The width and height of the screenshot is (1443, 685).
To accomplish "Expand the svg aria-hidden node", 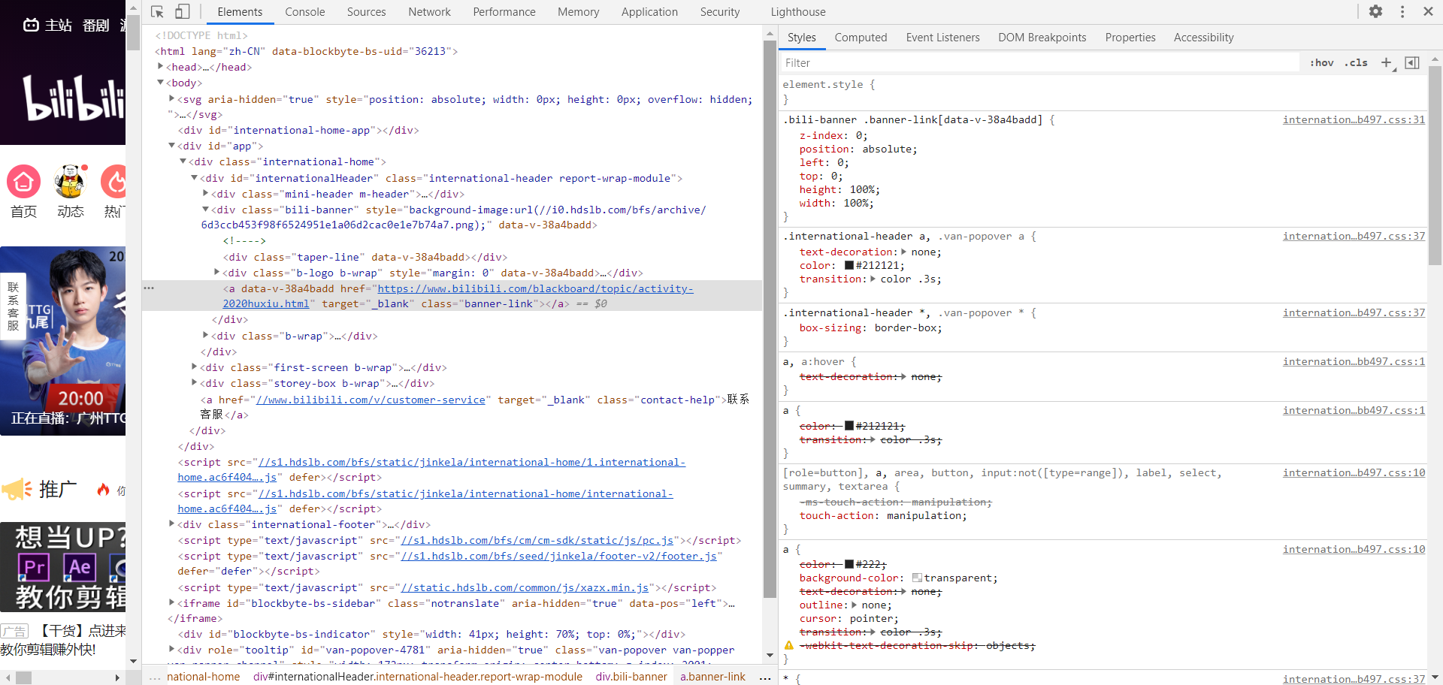I will pyautogui.click(x=172, y=98).
